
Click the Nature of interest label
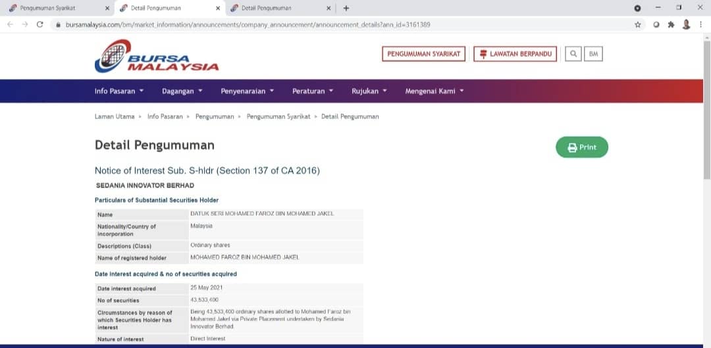[120, 339]
